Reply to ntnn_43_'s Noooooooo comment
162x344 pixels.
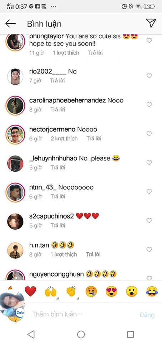click(x=58, y=197)
